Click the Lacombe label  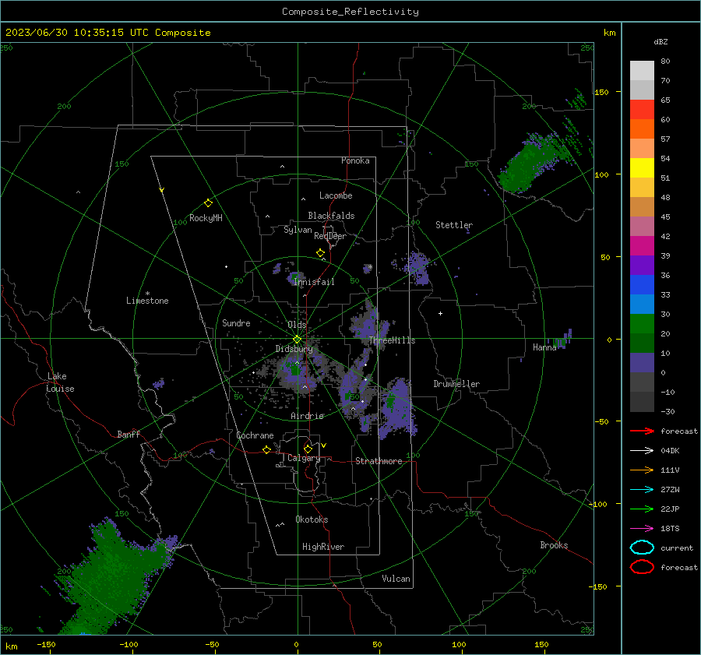[x=336, y=195]
